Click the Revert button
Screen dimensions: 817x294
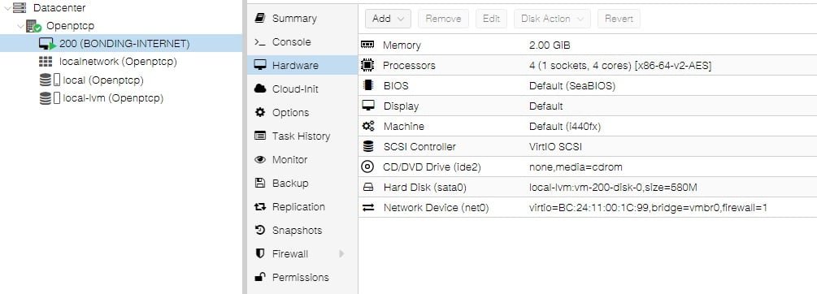619,19
